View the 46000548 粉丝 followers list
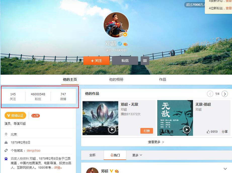This screenshot has width=232, height=173. click(x=38, y=96)
